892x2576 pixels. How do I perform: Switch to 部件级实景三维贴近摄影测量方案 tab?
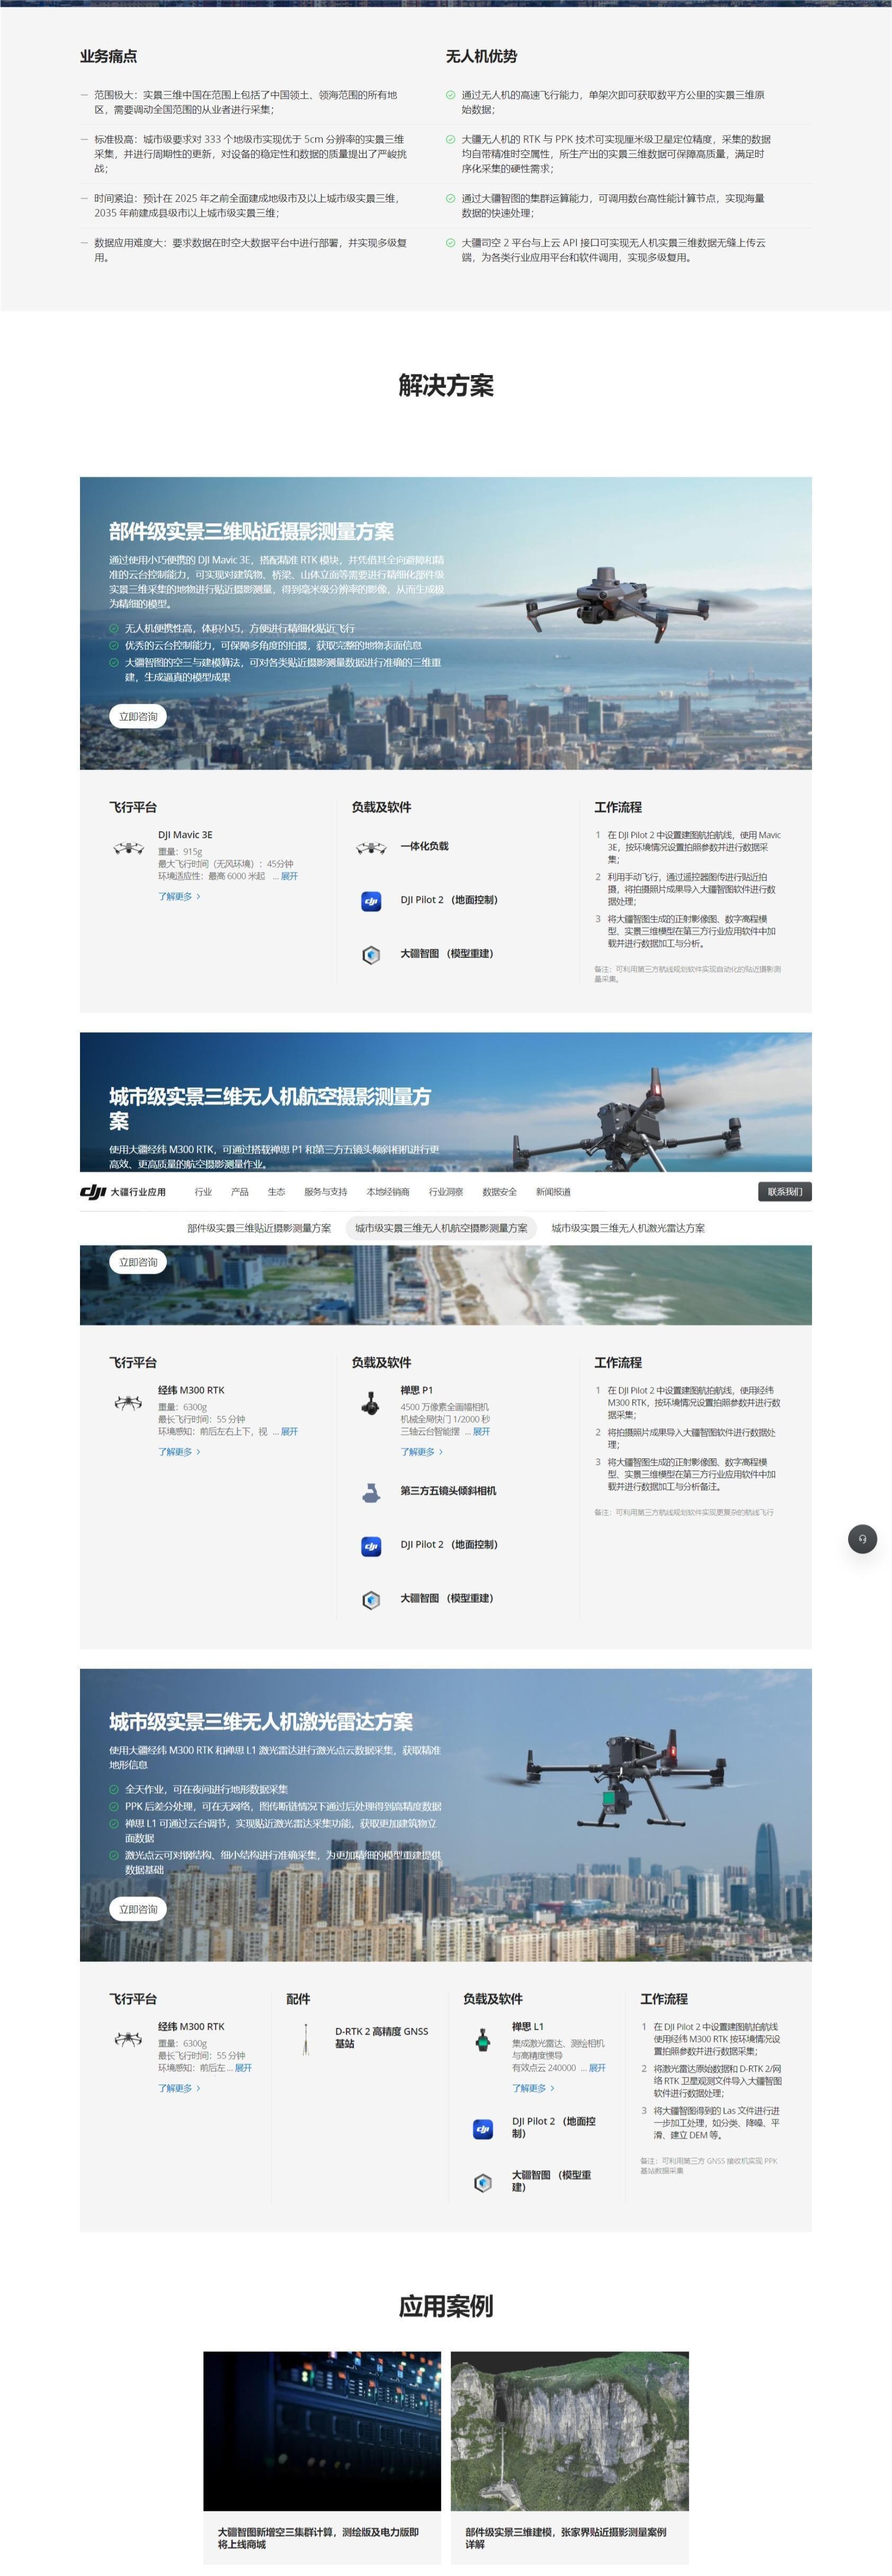click(x=259, y=1228)
